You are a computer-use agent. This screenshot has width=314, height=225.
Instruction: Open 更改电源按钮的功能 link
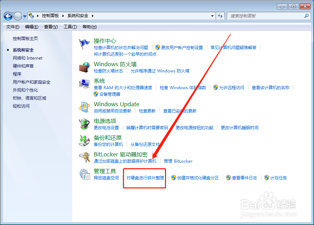(x=195, y=128)
